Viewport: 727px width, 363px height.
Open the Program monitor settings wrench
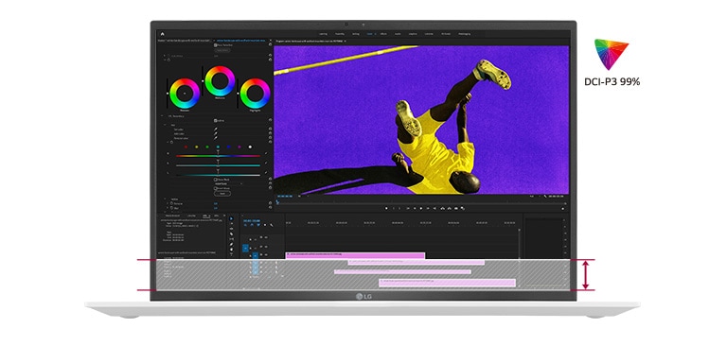click(545, 197)
